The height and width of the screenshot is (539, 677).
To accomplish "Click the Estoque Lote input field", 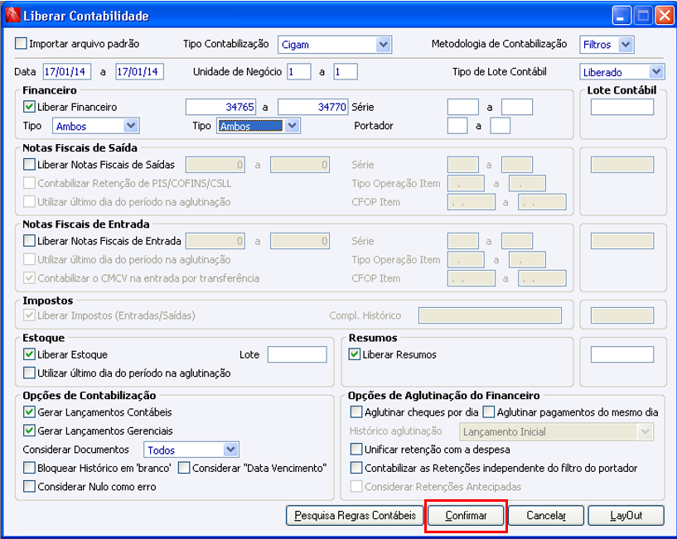I will click(x=297, y=354).
